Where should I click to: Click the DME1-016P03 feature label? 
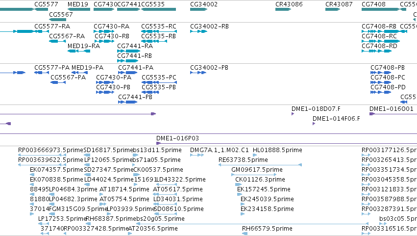tap(178, 138)
